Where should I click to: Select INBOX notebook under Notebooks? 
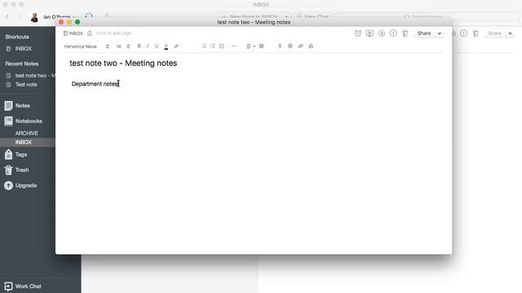pyautogui.click(x=24, y=142)
